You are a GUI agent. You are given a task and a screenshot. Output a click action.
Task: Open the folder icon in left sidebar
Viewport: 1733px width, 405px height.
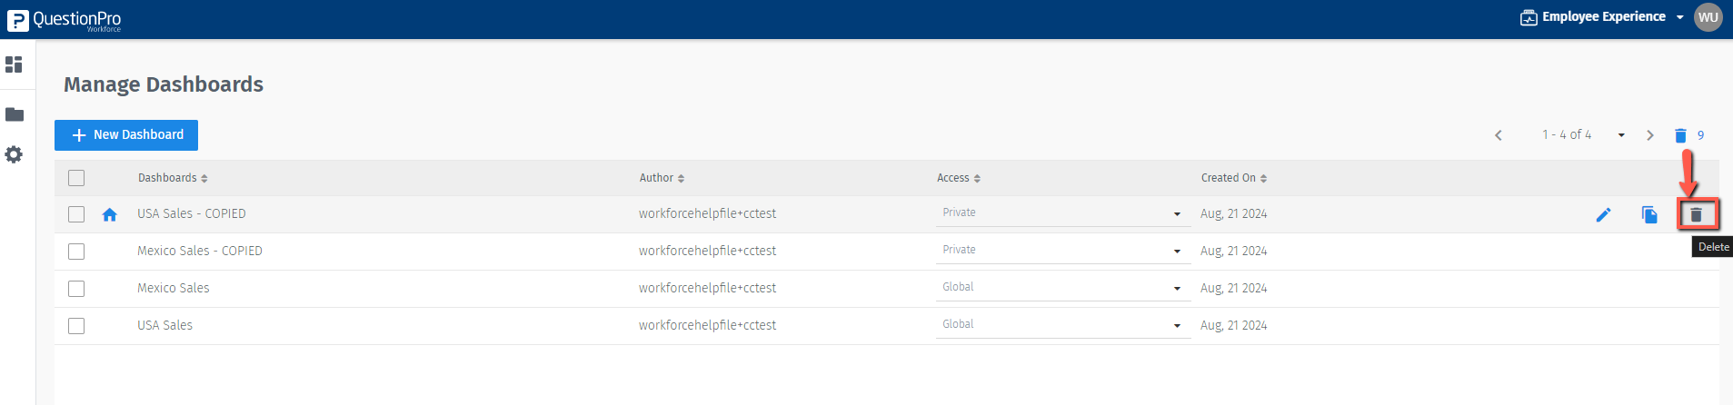point(15,114)
